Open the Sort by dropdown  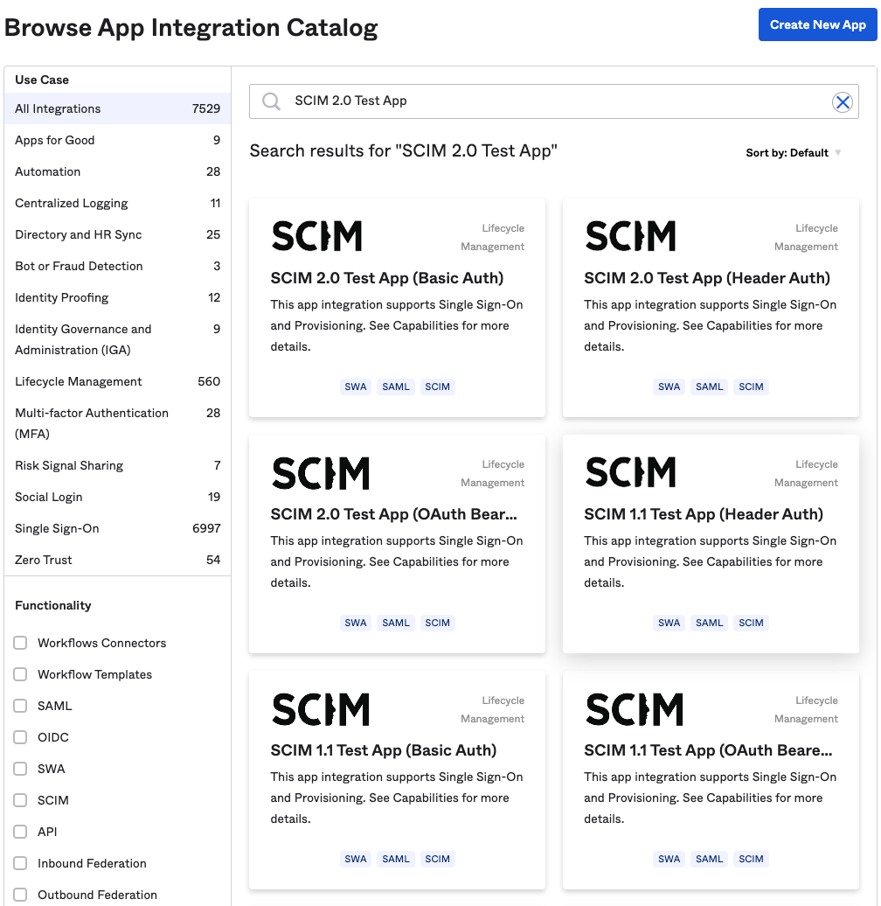pyautogui.click(x=792, y=152)
